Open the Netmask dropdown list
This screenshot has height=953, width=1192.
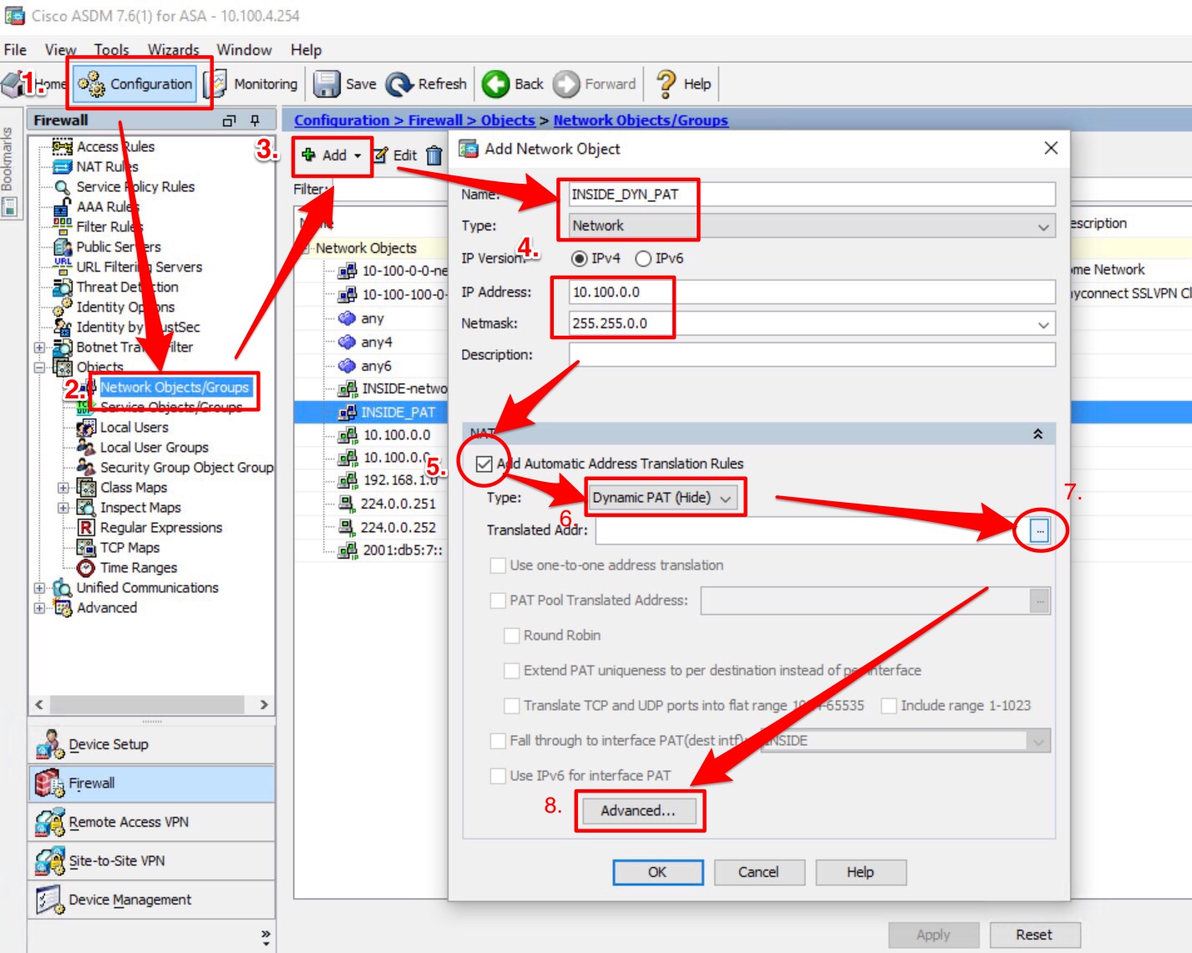1043,324
